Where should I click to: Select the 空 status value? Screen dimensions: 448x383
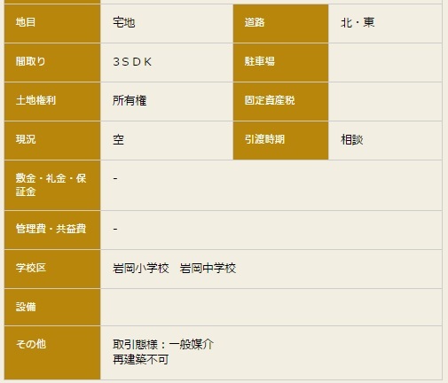[118, 139]
